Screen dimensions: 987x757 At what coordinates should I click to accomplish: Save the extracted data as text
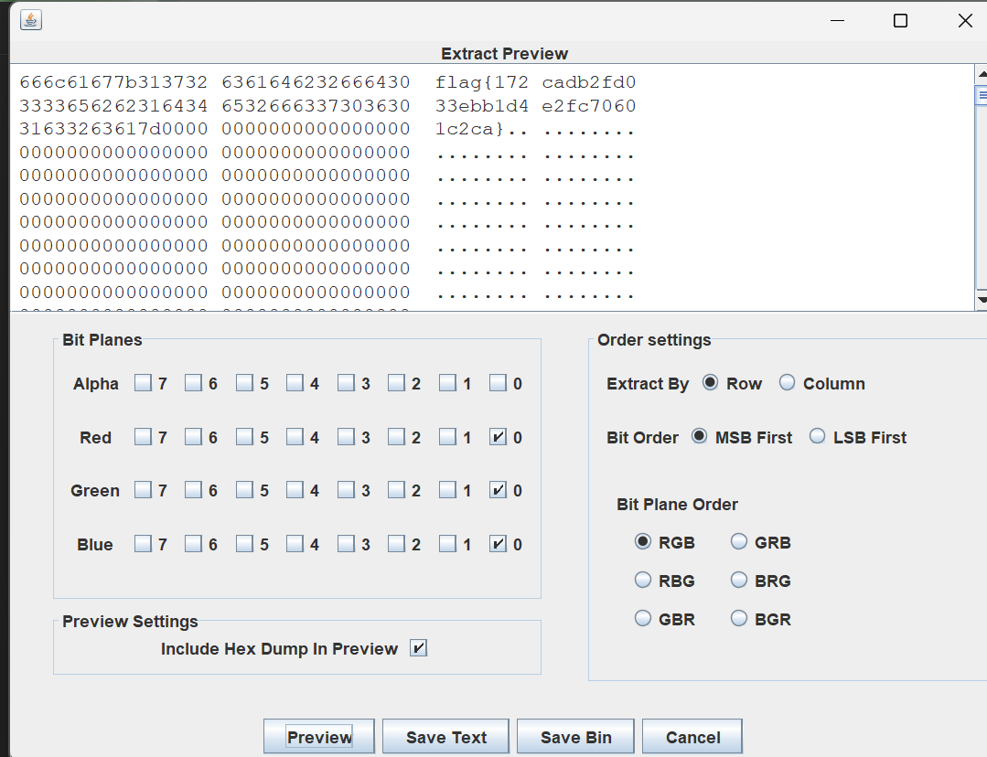click(x=445, y=736)
